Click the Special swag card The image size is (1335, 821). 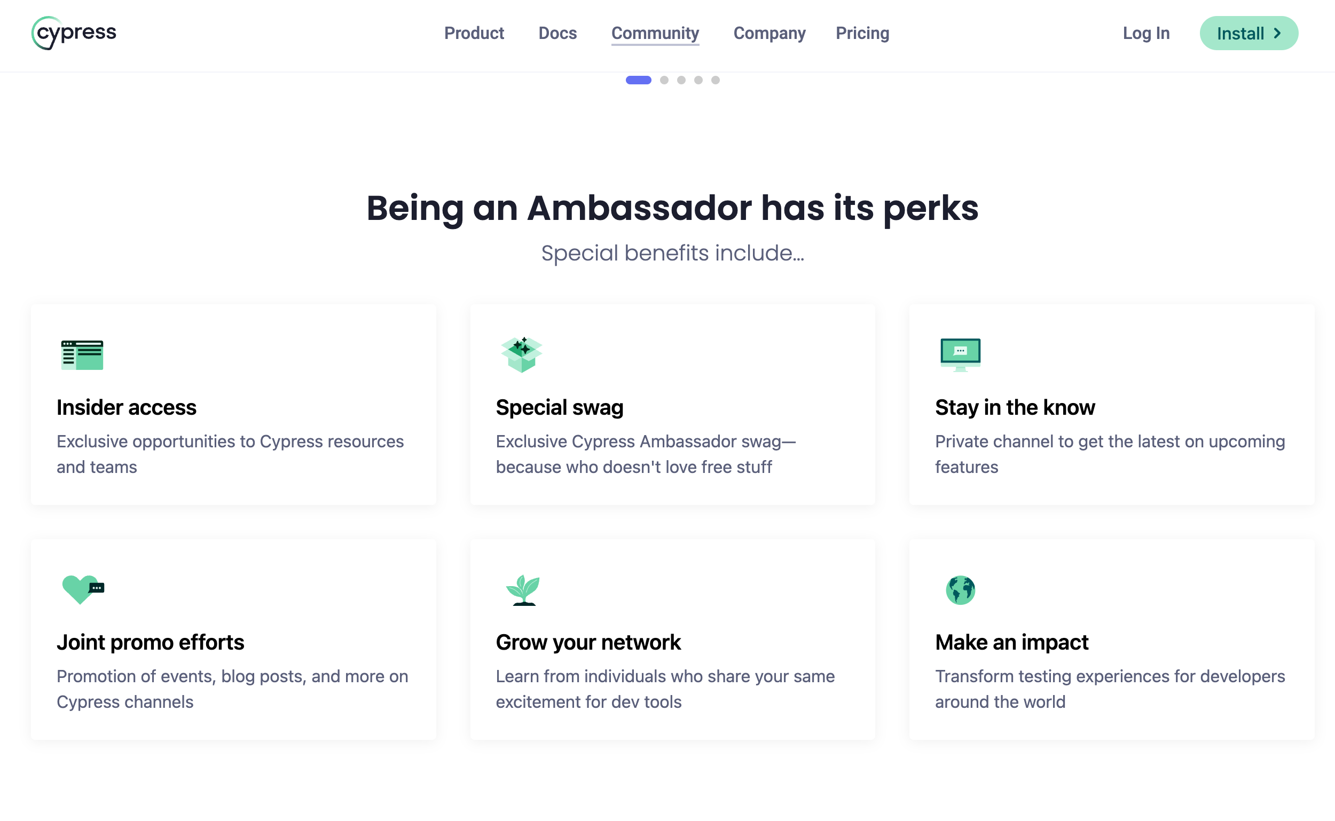(x=672, y=405)
